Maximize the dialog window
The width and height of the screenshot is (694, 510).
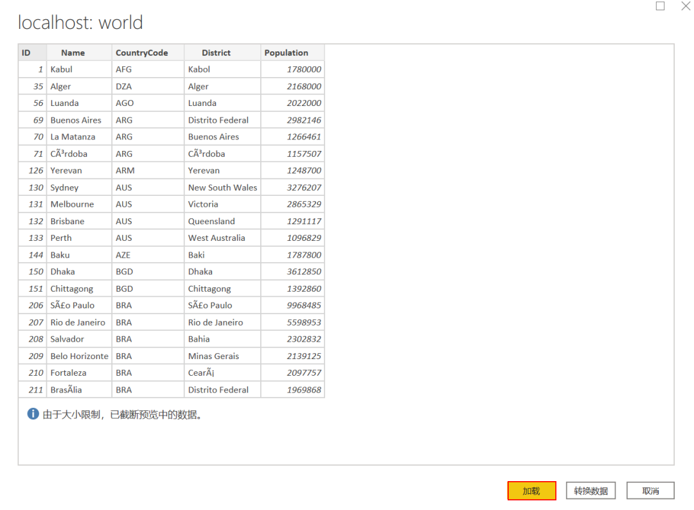tap(660, 6)
